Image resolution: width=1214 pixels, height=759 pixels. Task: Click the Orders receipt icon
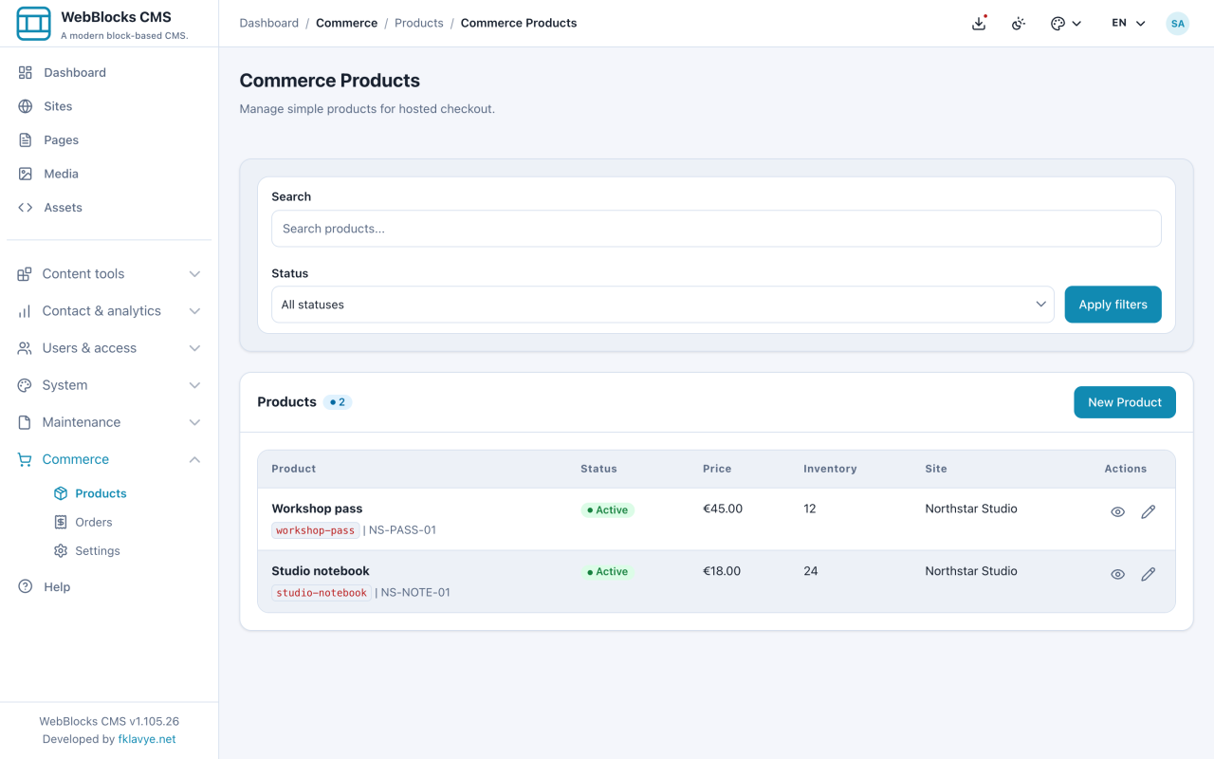tap(61, 522)
